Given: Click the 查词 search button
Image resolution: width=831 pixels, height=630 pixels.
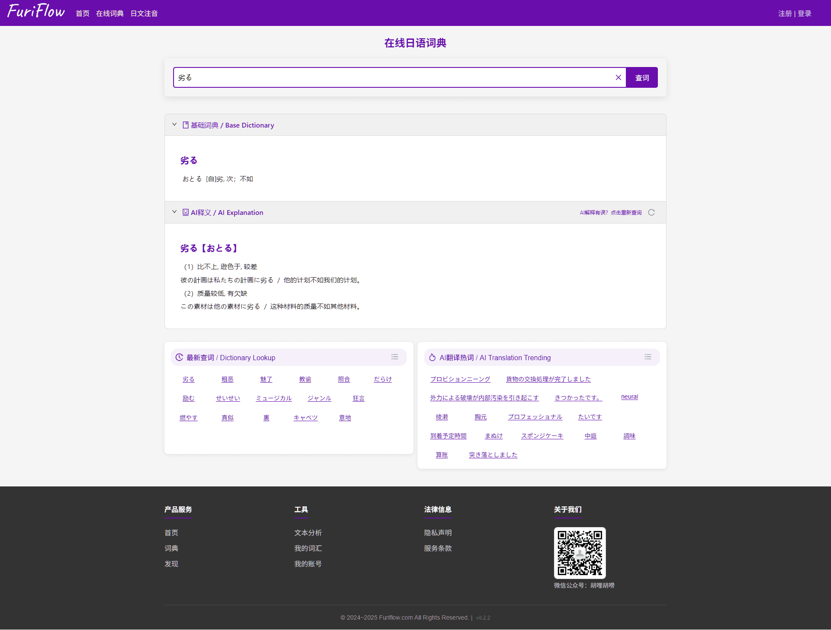Looking at the screenshot, I should [642, 77].
